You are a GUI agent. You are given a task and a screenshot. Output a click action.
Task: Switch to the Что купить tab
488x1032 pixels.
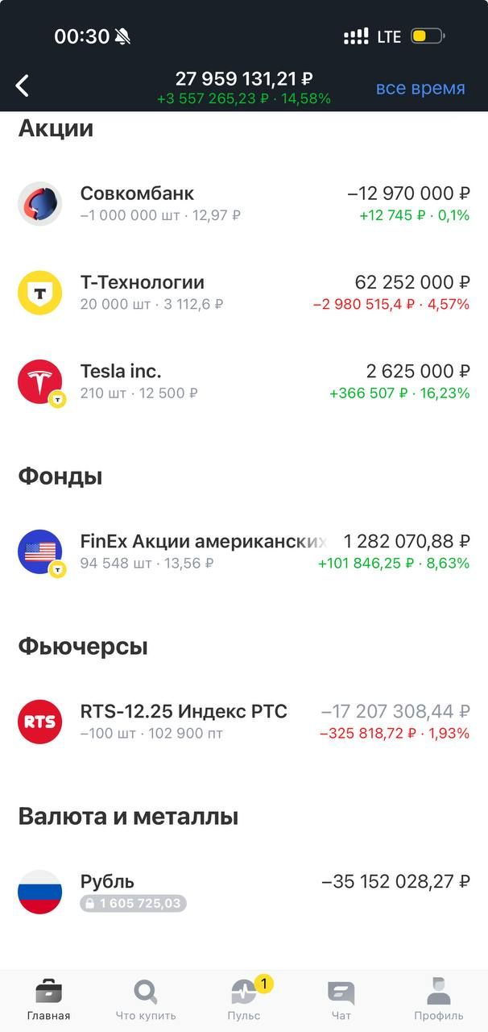pyautogui.click(x=146, y=998)
